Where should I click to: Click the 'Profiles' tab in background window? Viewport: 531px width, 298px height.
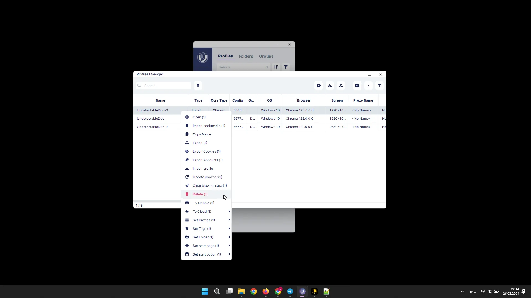(225, 56)
